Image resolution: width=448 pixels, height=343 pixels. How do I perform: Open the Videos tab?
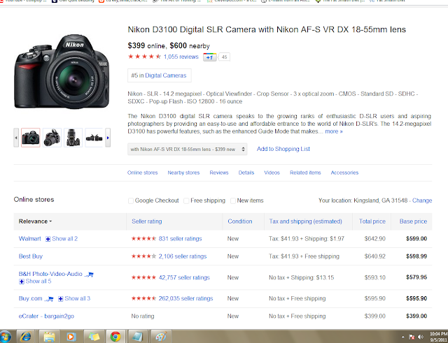pos(272,173)
